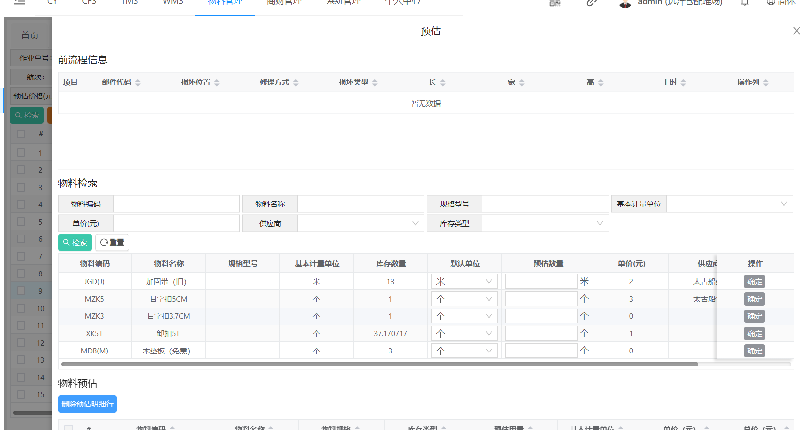Image resolution: width=801 pixels, height=430 pixels.
Task: Sort by 部件代码 column arrows
Action: point(138,83)
